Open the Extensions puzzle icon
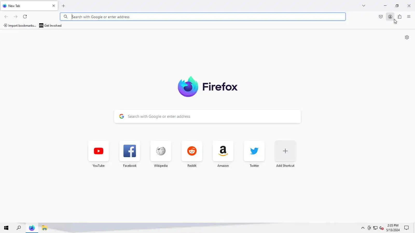415x233 pixels. click(399, 17)
